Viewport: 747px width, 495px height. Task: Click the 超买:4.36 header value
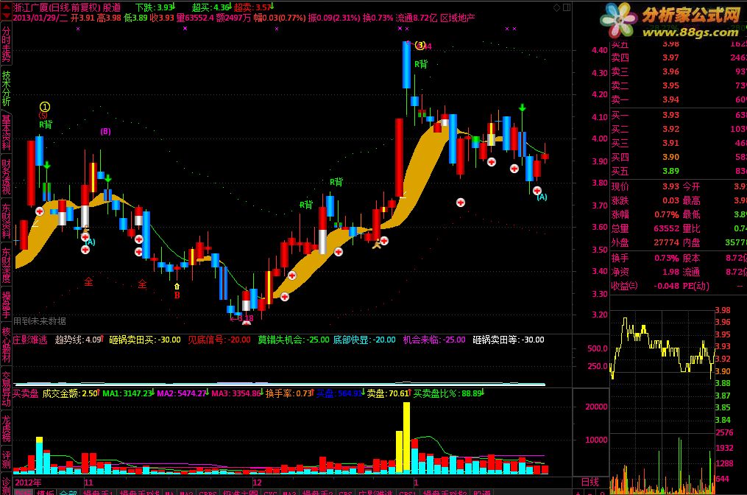click(211, 7)
